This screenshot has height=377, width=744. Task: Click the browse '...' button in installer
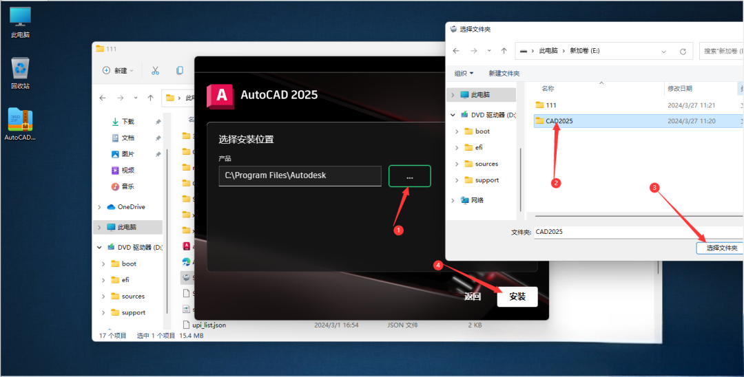409,176
